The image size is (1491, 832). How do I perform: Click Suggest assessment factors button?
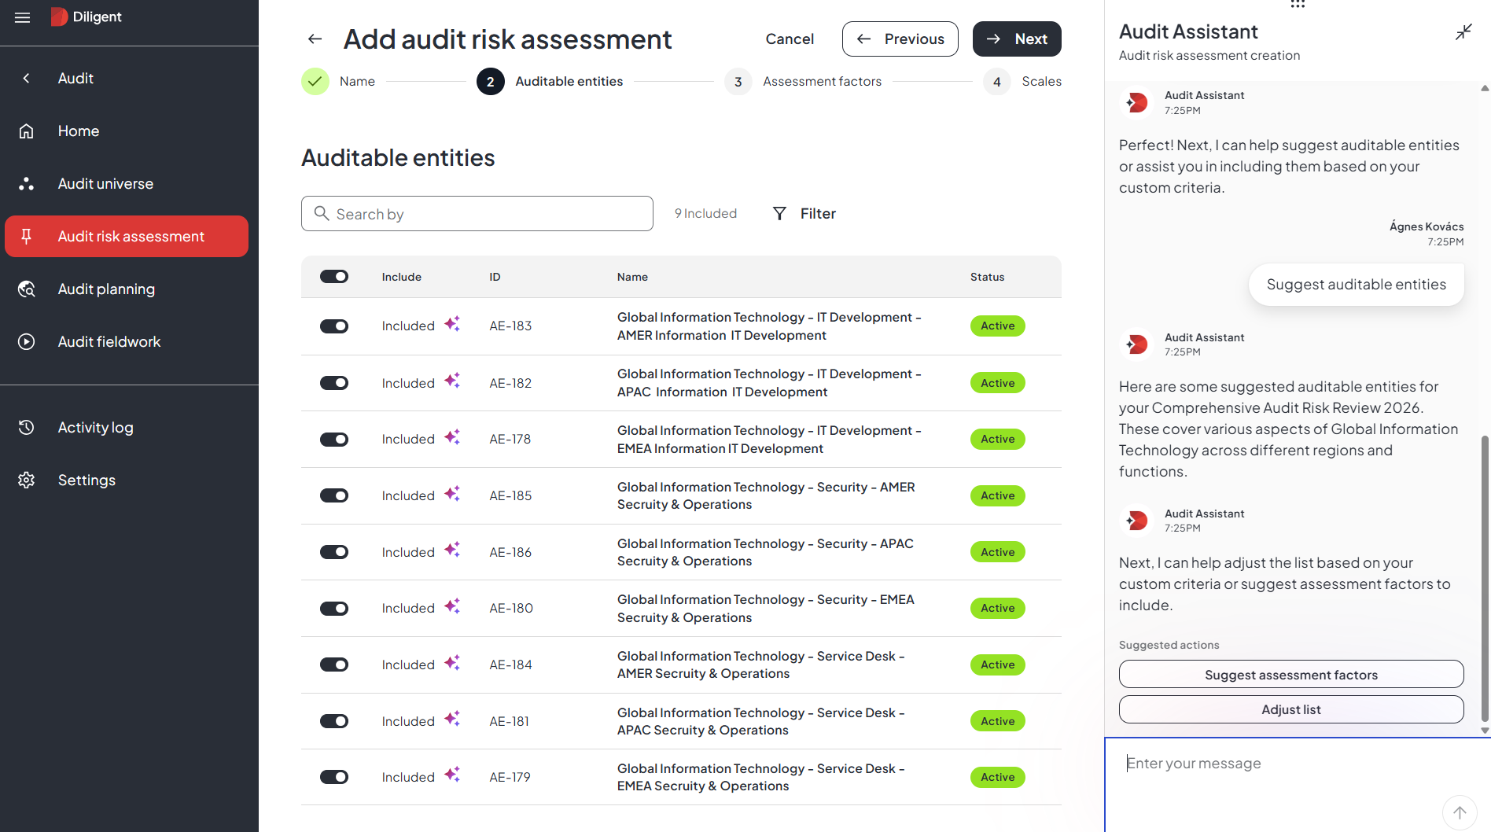point(1290,675)
